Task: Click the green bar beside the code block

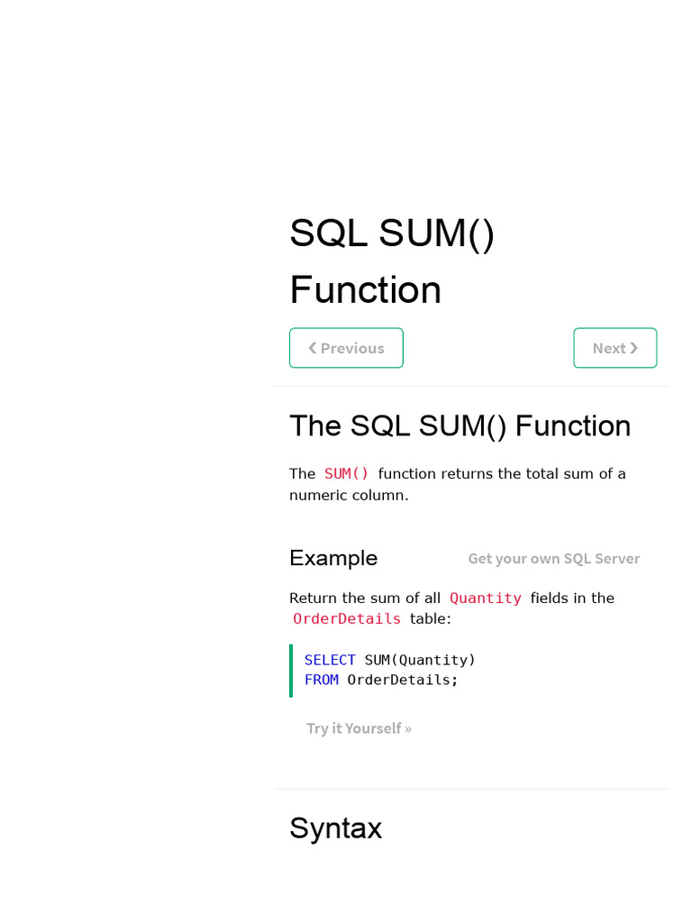Action: (291, 670)
